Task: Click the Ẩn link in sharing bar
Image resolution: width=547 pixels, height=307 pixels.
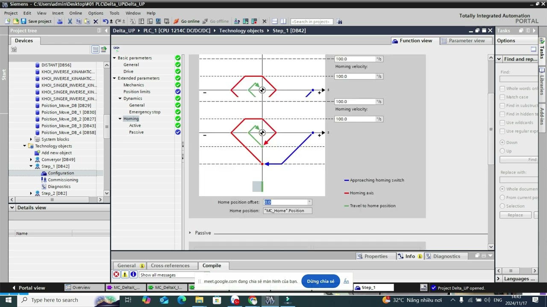Action: pyautogui.click(x=346, y=281)
